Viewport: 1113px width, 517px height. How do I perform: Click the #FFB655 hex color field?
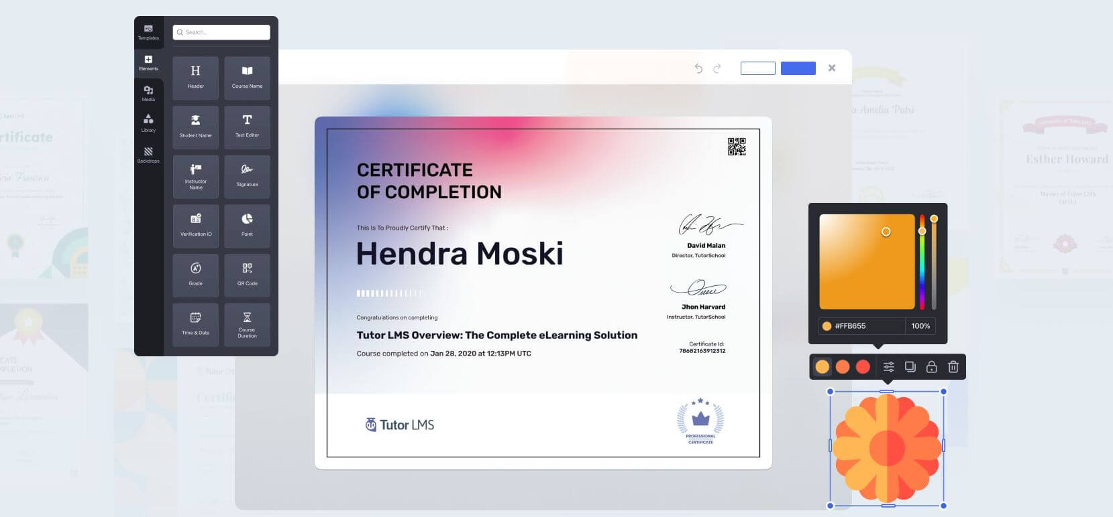[861, 326]
